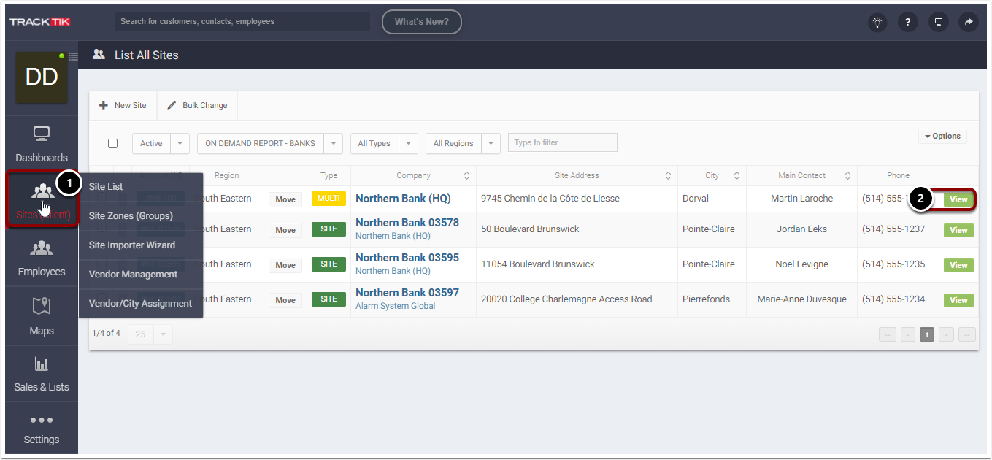Open the 25 per page dropdown
The image size is (992, 460).
tap(150, 334)
